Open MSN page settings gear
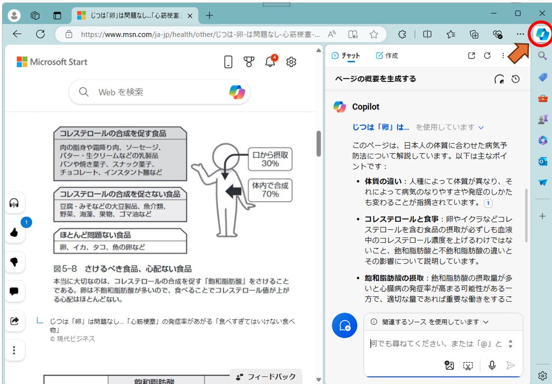552x384 pixels. 291,62
